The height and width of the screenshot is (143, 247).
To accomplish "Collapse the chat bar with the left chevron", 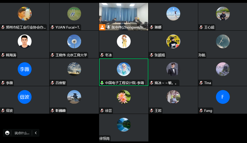I will [36, 133].
